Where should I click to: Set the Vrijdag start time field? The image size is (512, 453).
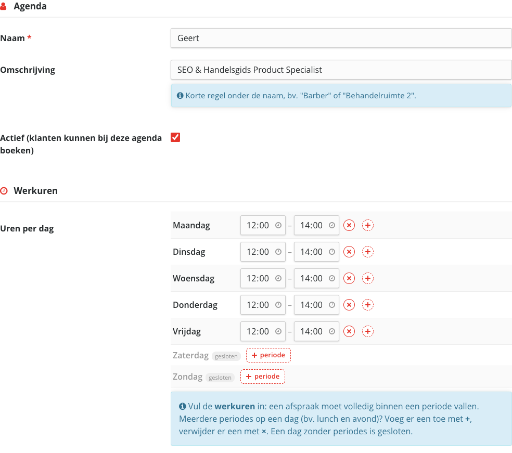point(263,331)
